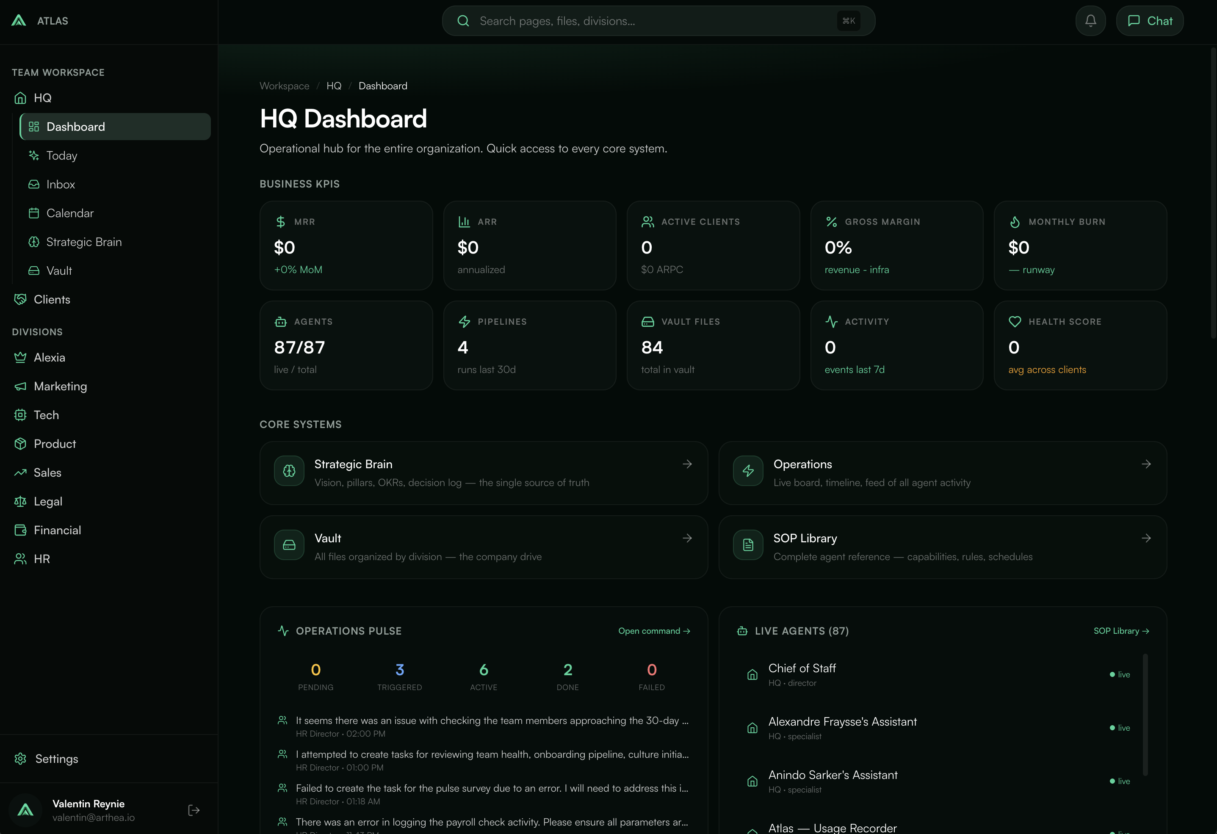Click the SOP Library document icon

[x=748, y=545]
